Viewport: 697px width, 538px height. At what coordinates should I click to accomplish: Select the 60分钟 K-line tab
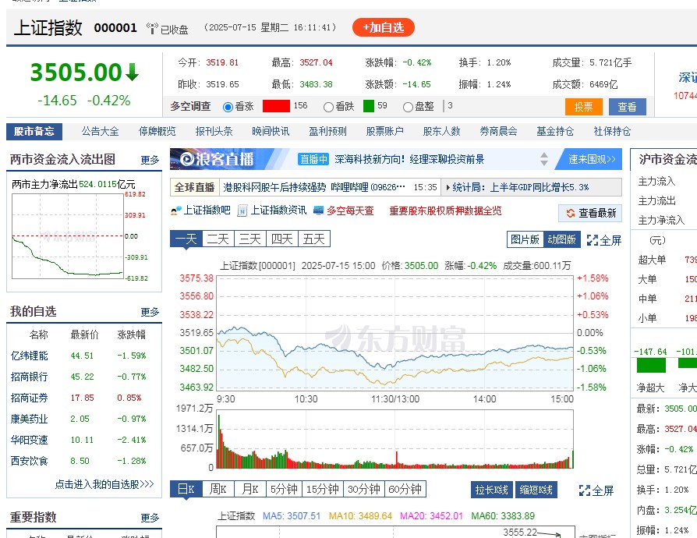pos(405,489)
